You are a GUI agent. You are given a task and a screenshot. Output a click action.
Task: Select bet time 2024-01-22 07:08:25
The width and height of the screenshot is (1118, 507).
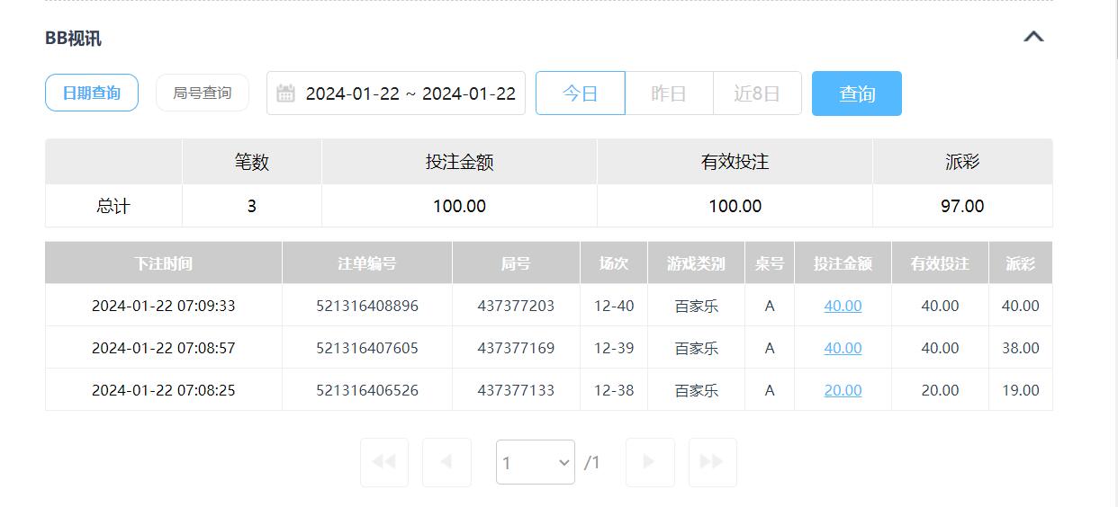164,390
